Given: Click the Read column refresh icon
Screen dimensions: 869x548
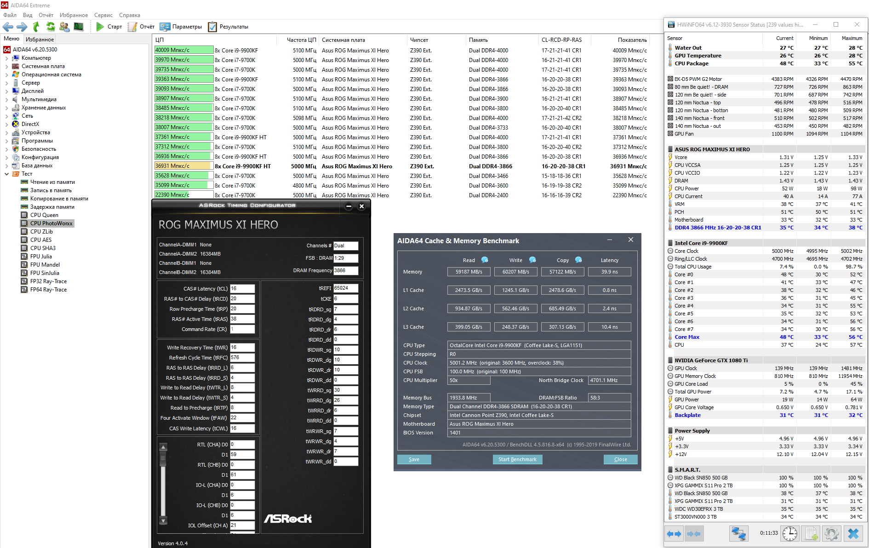Looking at the screenshot, I should [485, 260].
